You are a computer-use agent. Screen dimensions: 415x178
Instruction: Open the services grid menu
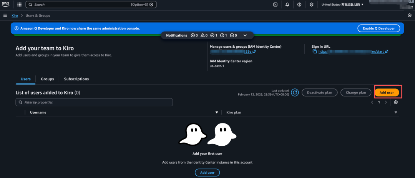(19, 5)
